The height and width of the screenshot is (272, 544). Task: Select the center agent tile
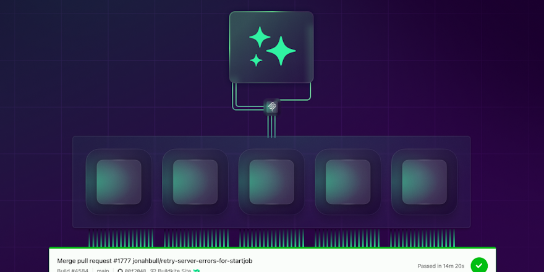pos(271,182)
